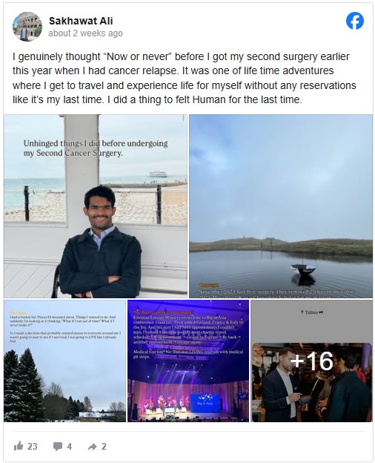Click 'Unhinged things I did' caption overlay
The width and height of the screenshot is (375, 463).
[x=96, y=148]
